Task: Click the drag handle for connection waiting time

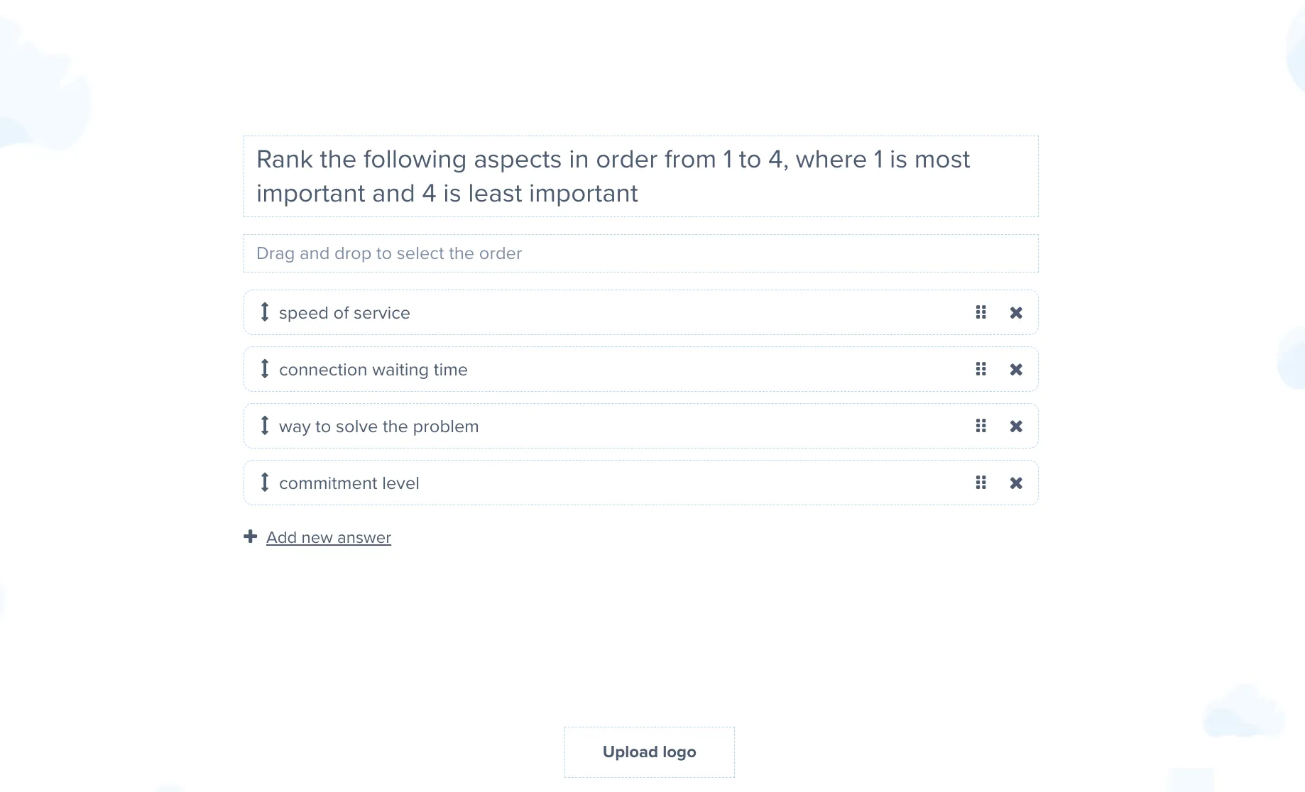Action: click(981, 369)
